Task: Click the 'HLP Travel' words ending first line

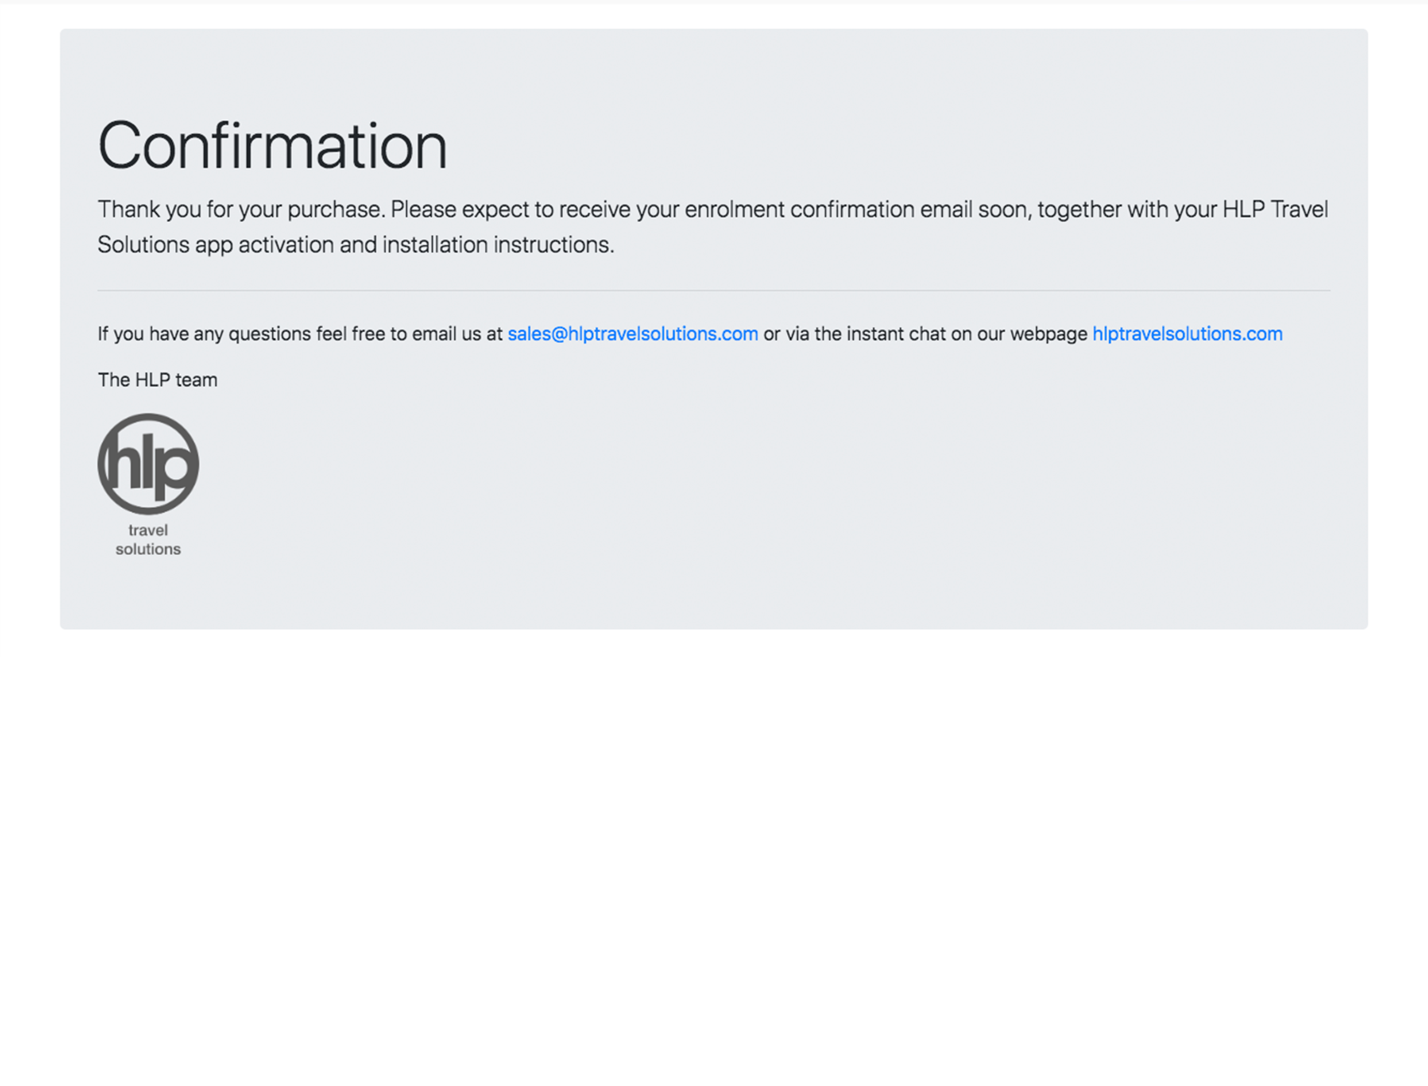Action: pos(1275,210)
